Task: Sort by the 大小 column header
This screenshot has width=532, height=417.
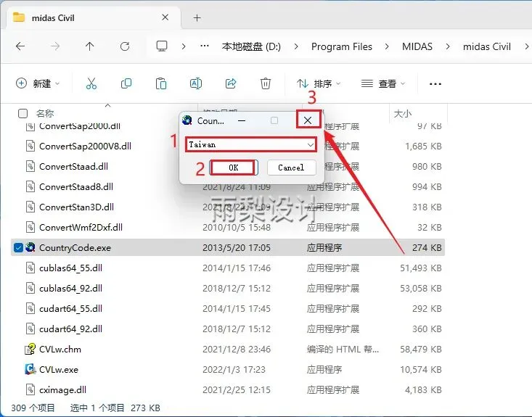Action: coord(403,113)
